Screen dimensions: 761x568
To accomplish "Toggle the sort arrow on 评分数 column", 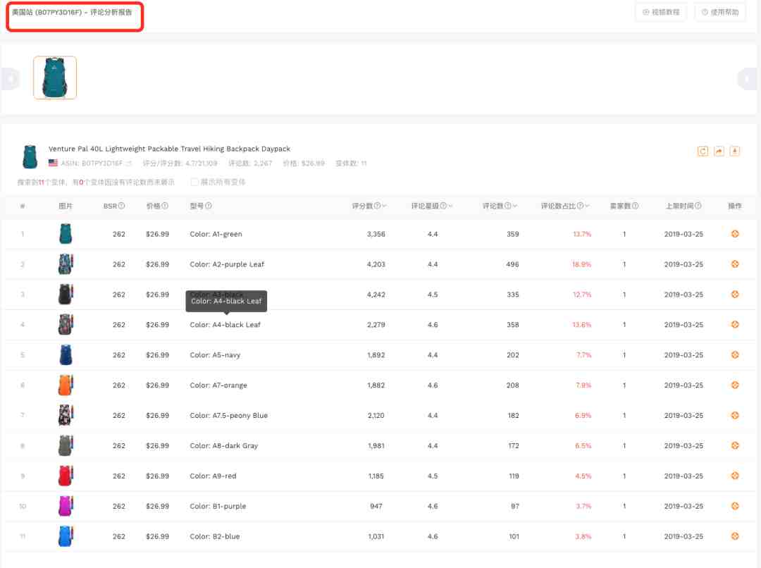I will point(385,206).
